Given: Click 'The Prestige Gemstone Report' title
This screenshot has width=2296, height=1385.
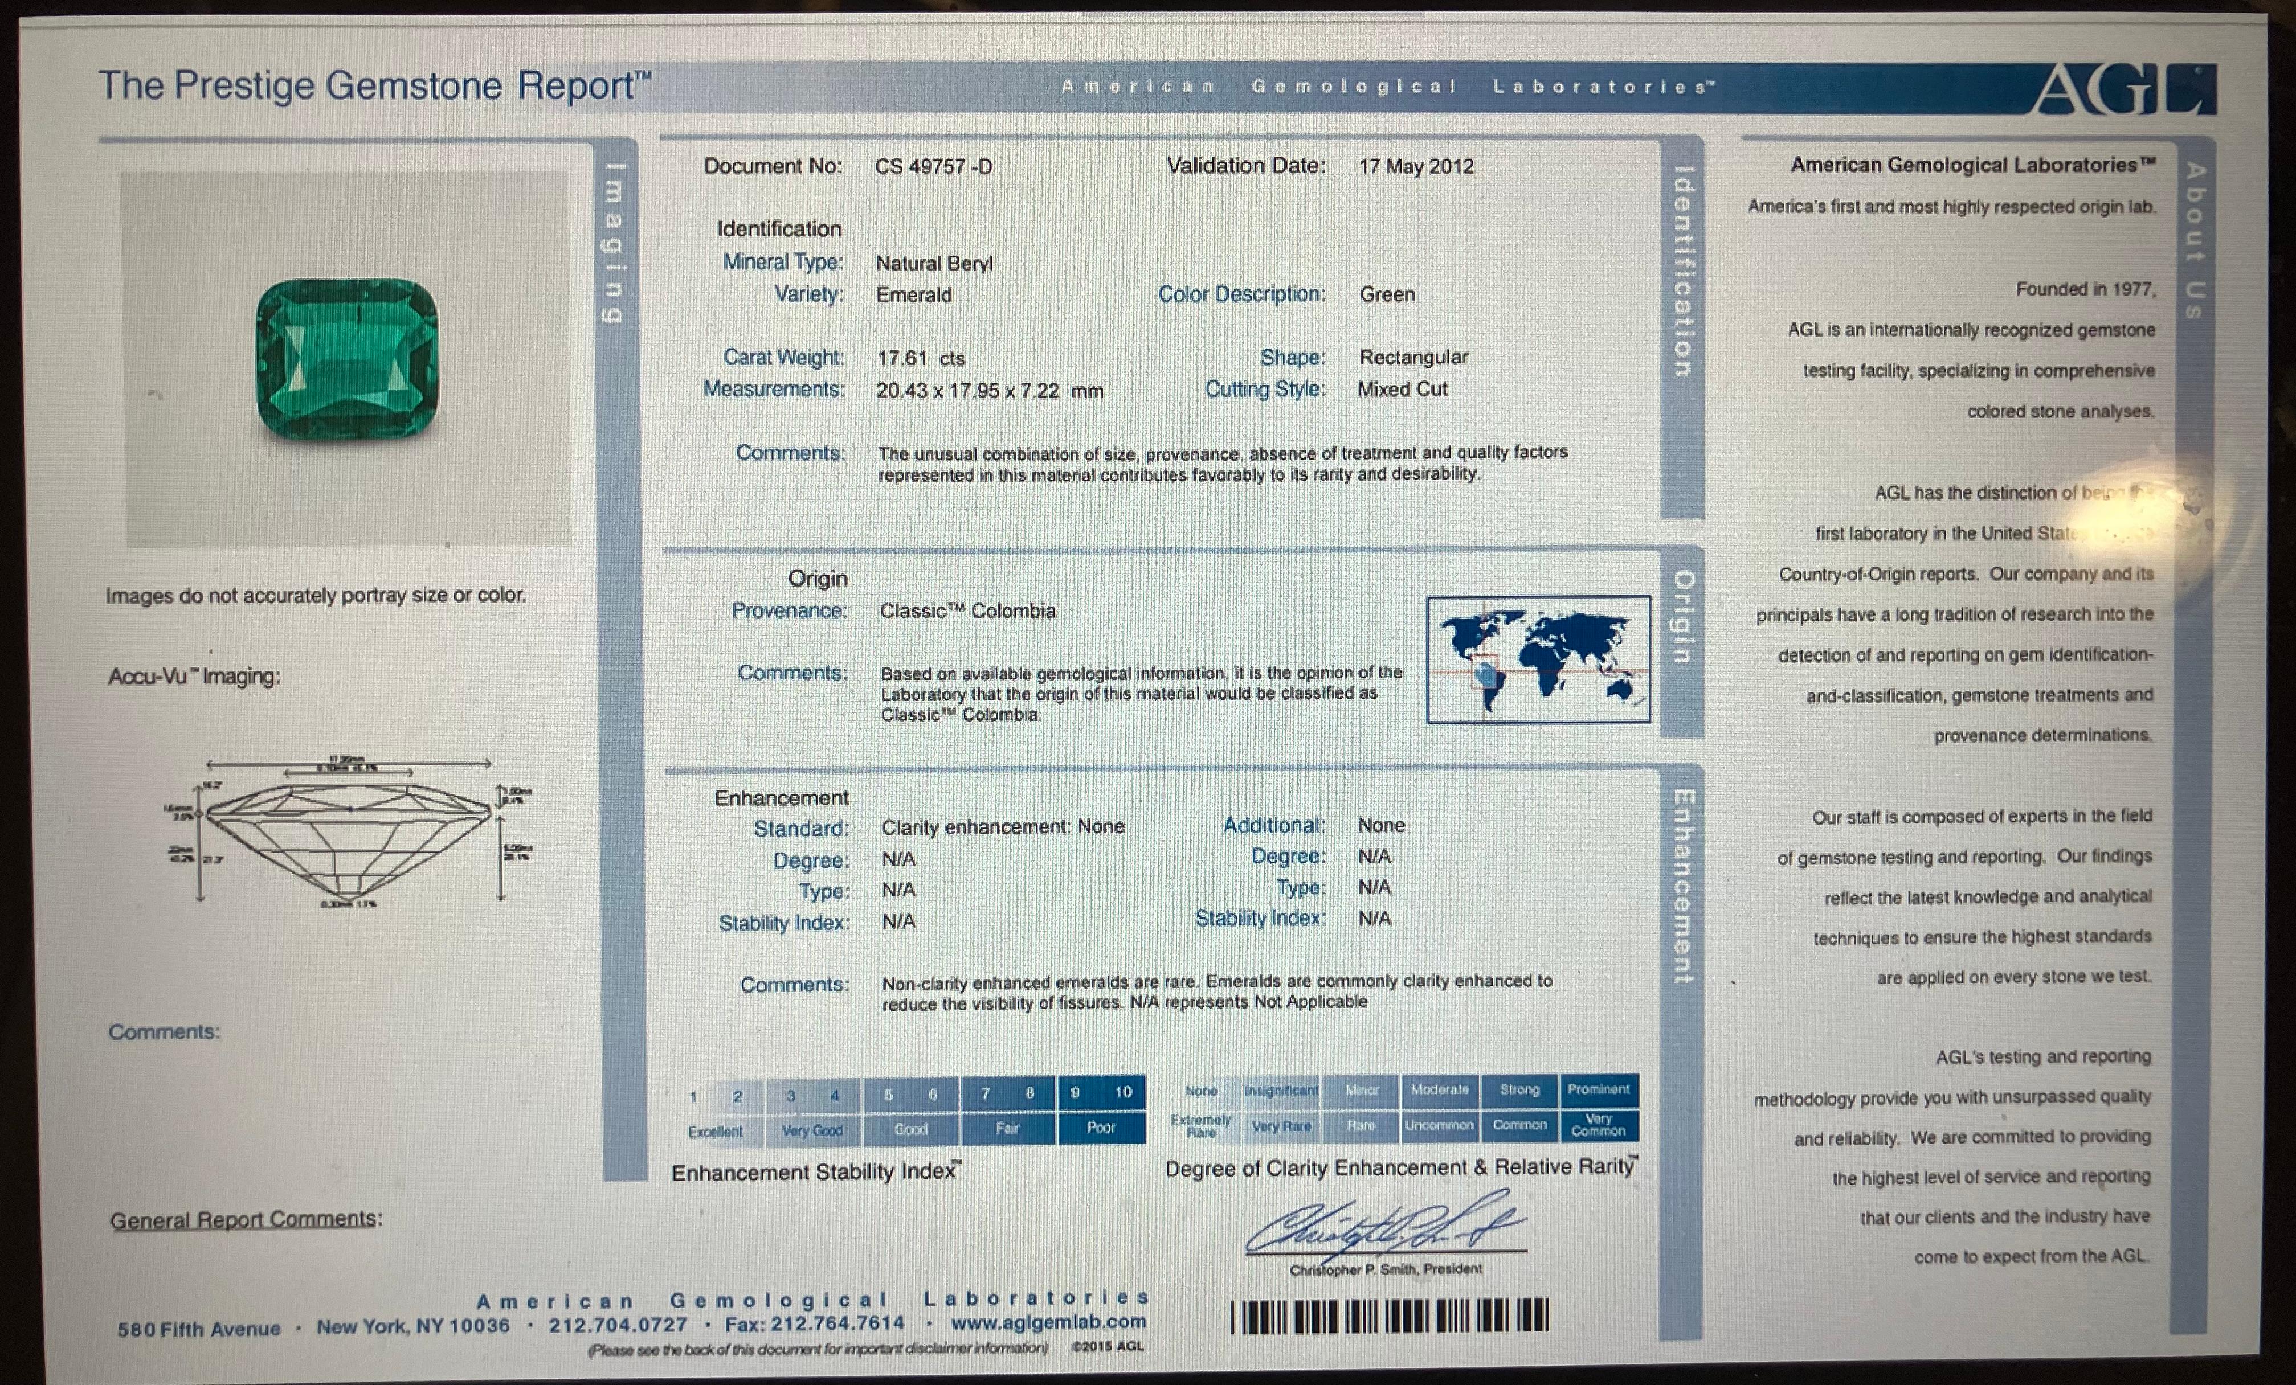Looking at the screenshot, I should 374,87.
